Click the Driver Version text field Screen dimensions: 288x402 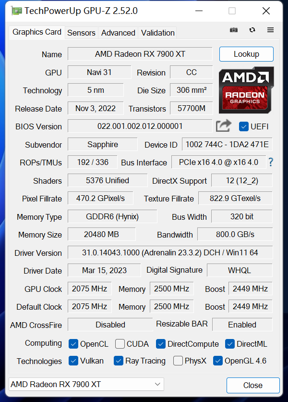click(x=170, y=252)
